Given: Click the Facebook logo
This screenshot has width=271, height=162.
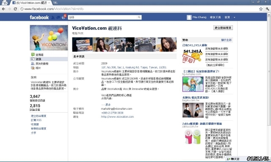Looking at the screenshot, I should (39, 17).
